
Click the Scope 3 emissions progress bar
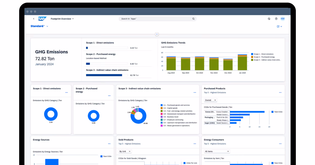pyautogui.click(x=107, y=75)
